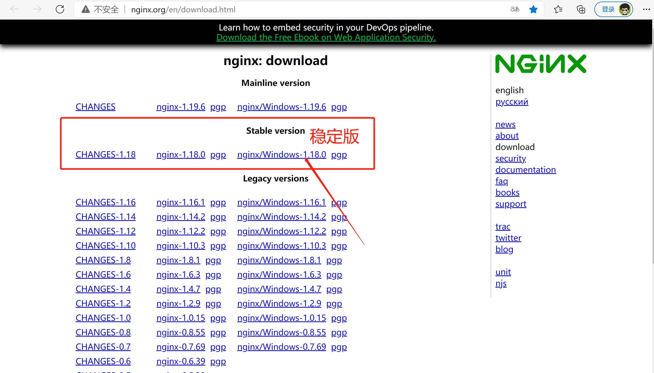
Task: Click the browser refresh icon
Action: 60,10
